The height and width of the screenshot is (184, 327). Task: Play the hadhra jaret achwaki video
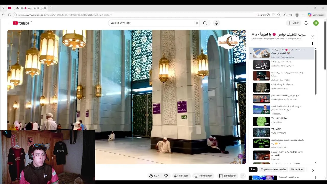282,155
